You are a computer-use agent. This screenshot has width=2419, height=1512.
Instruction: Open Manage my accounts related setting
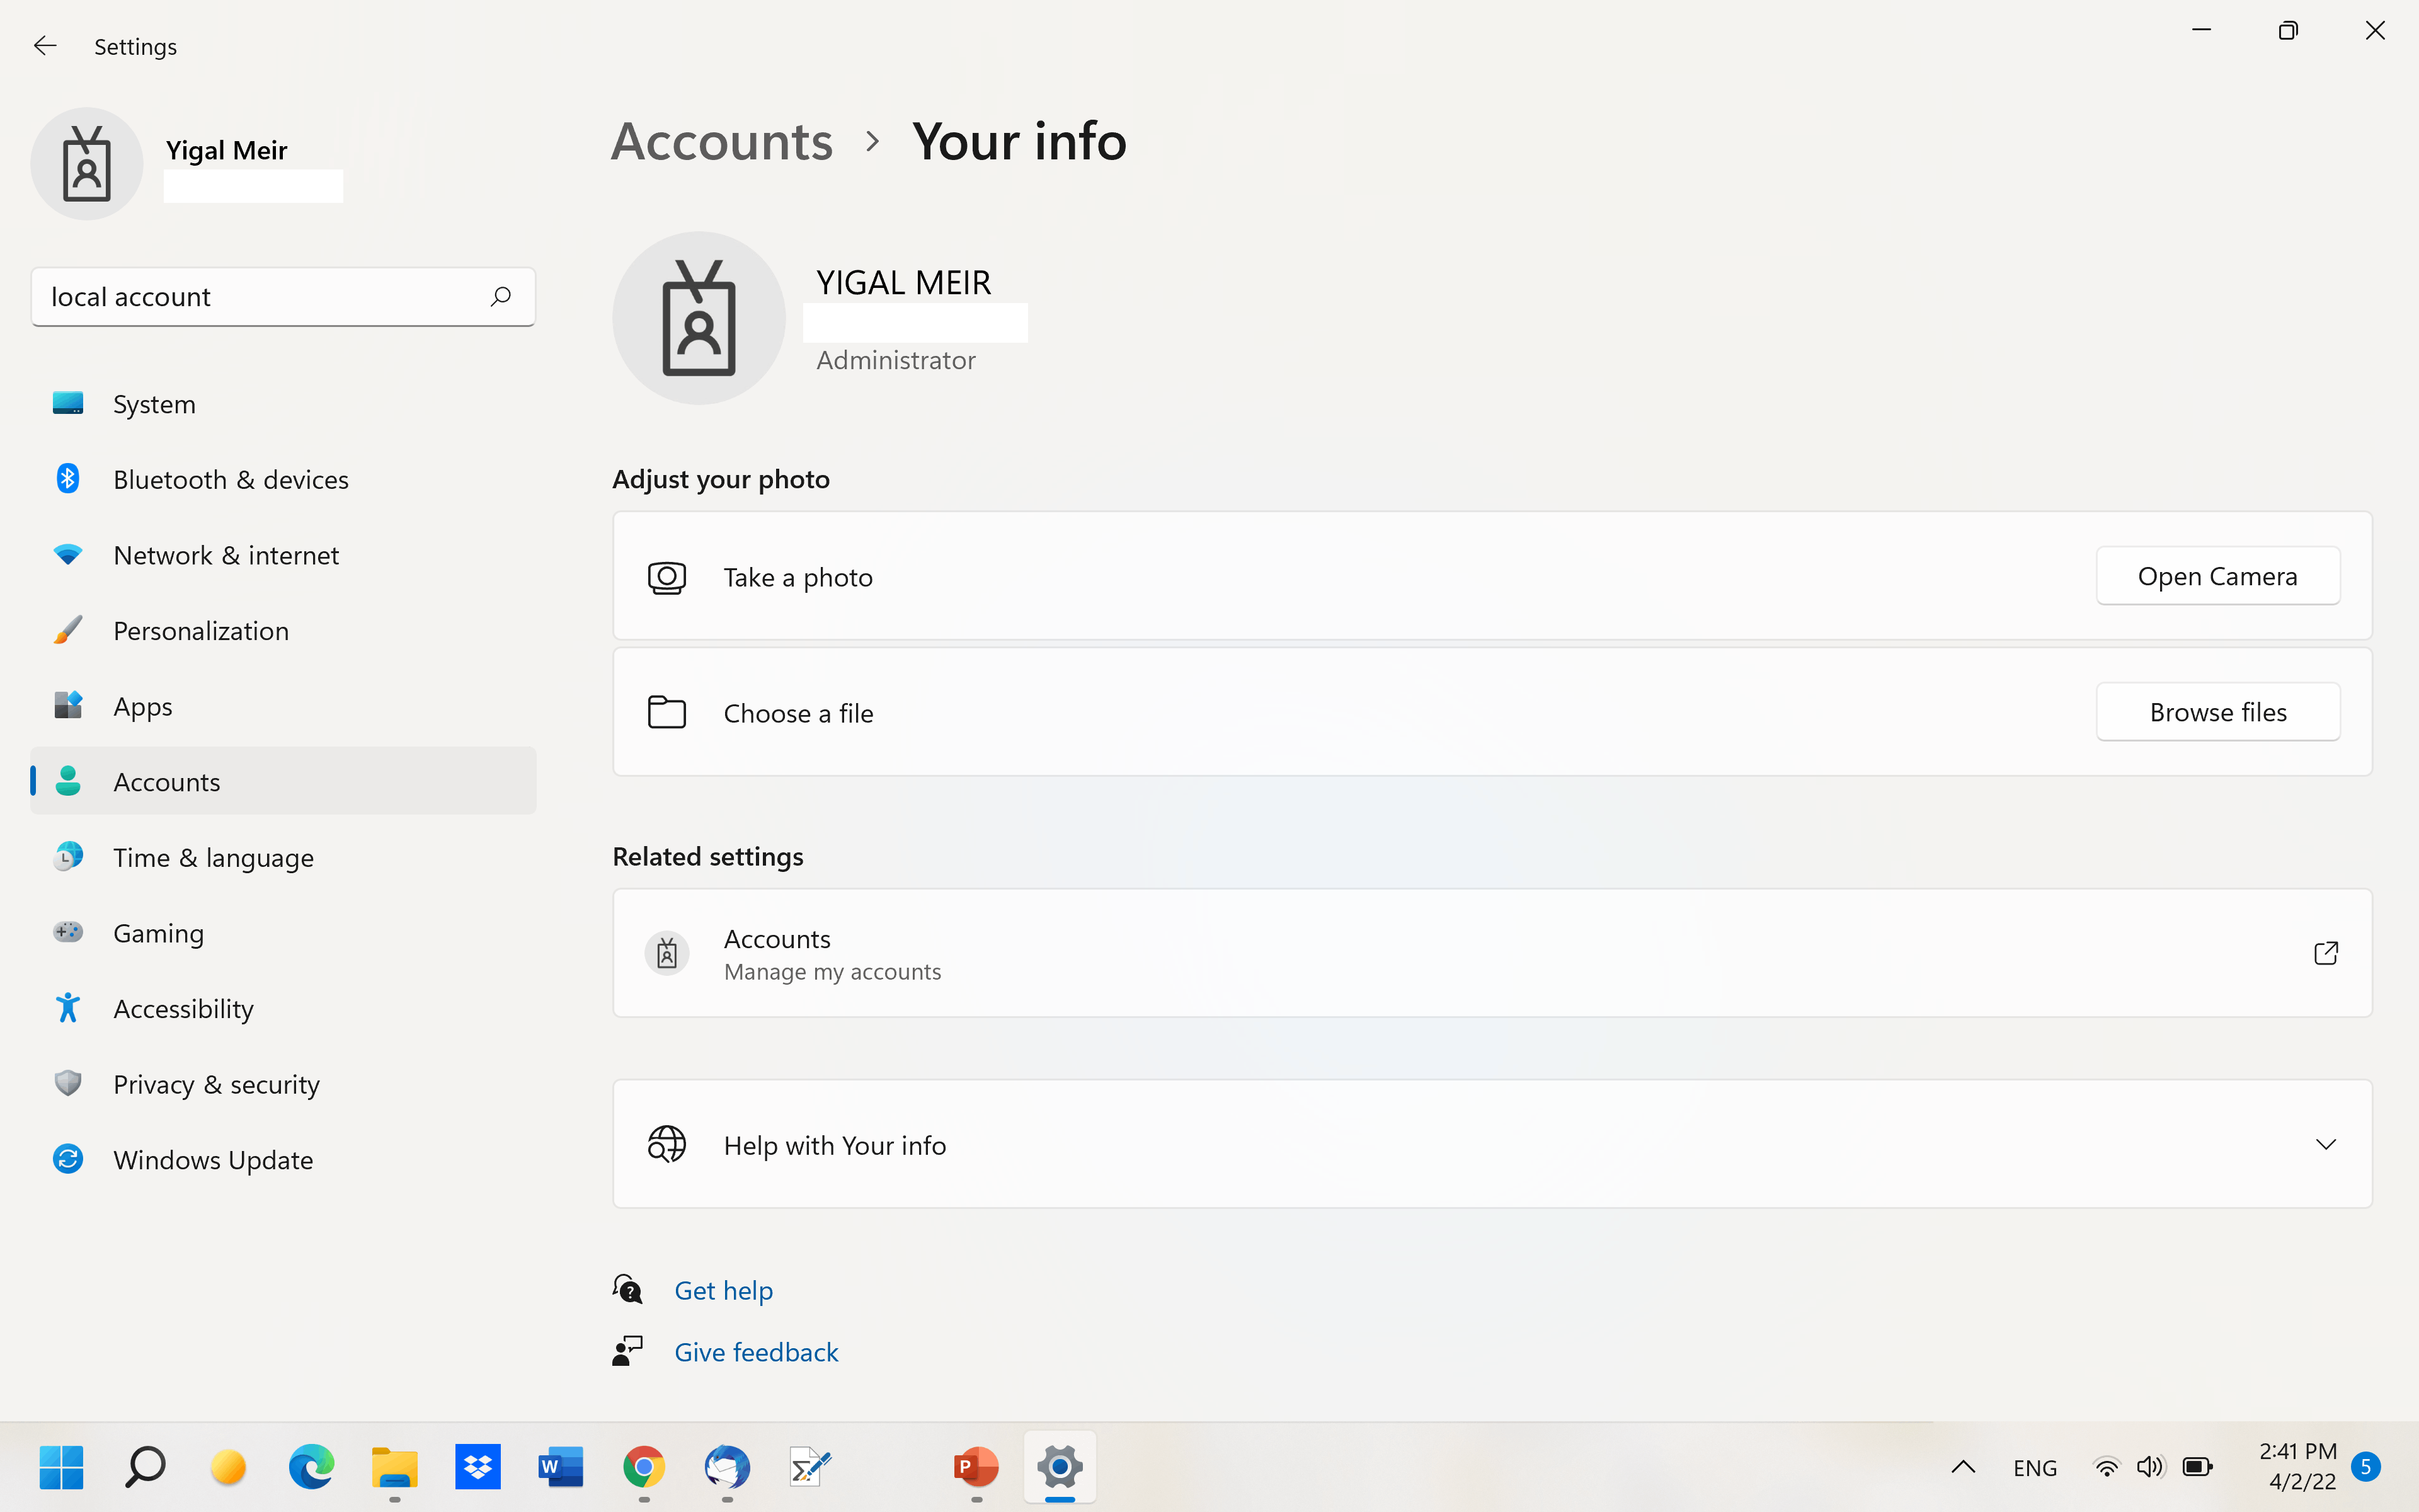click(1491, 953)
